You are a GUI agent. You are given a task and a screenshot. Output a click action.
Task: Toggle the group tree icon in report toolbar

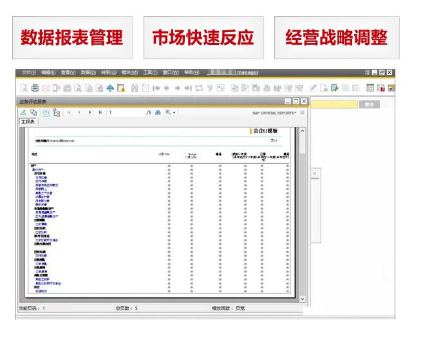[57, 112]
